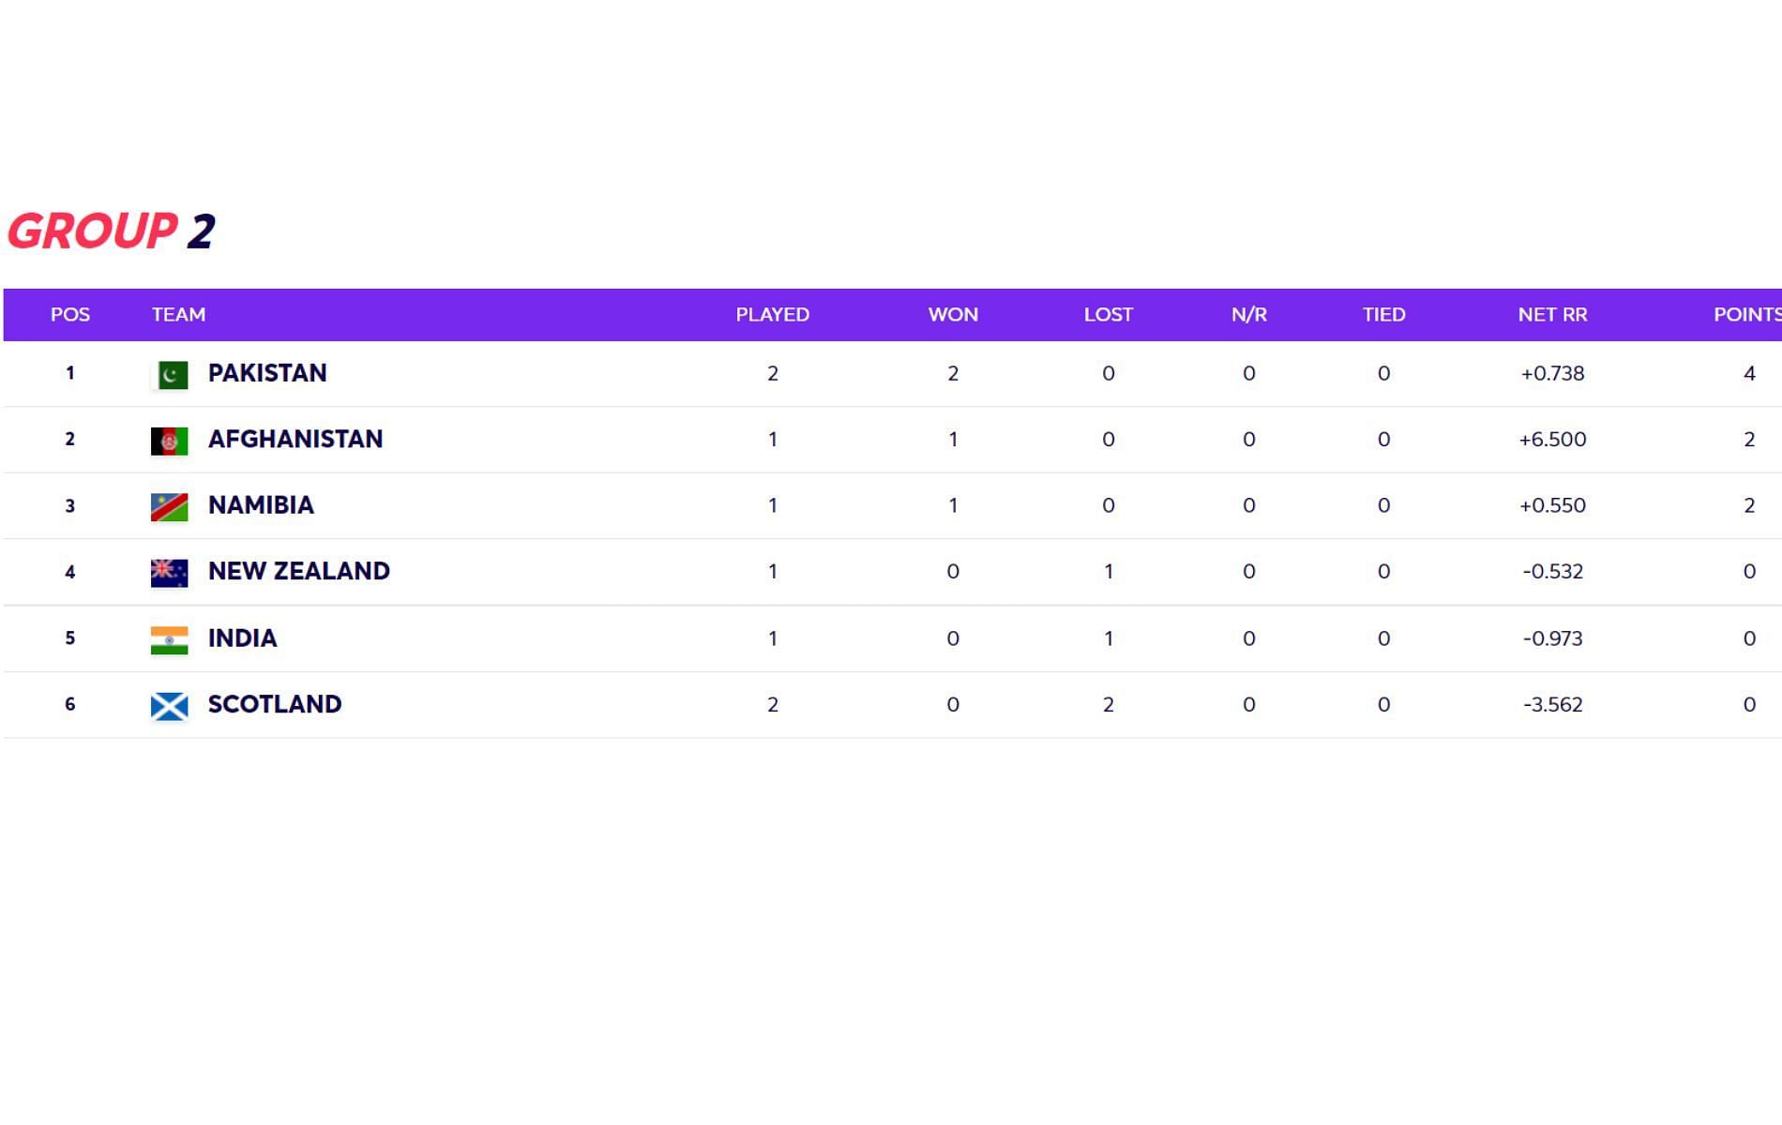Click the TEAM column header

tap(178, 315)
